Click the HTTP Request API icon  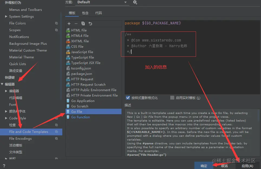tap(68, 79)
